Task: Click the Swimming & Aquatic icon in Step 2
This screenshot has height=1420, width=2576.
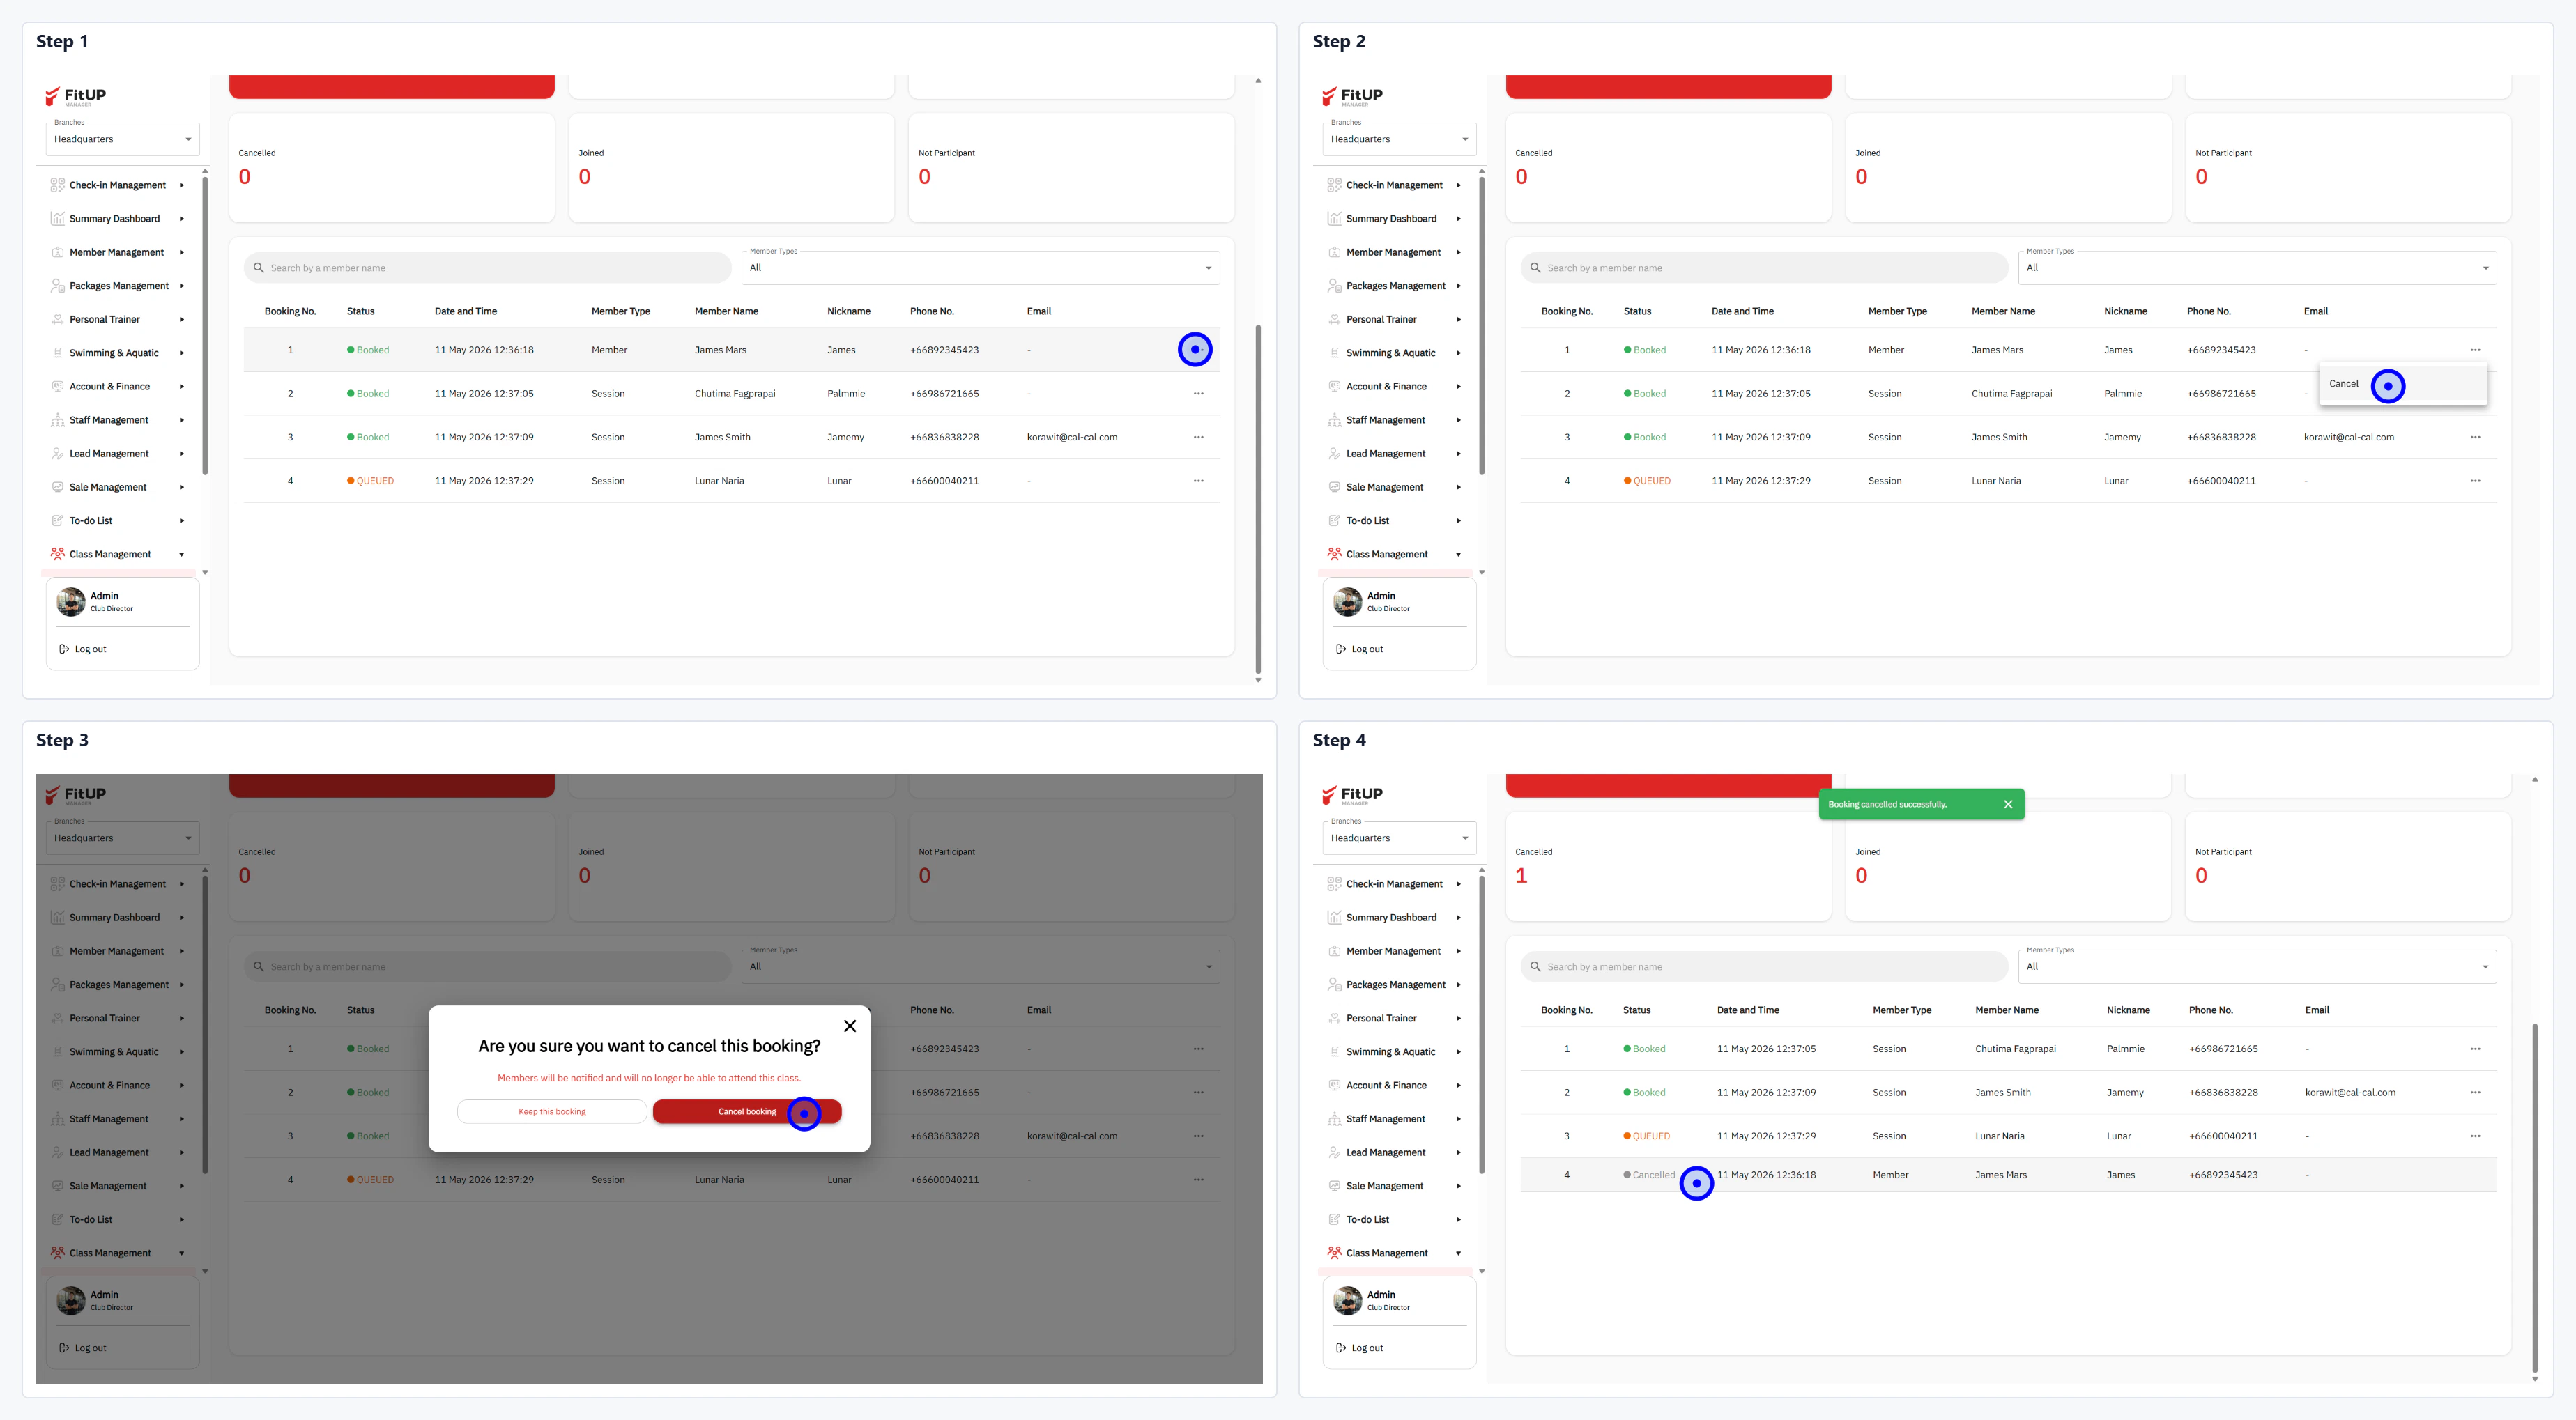Action: 1334,353
